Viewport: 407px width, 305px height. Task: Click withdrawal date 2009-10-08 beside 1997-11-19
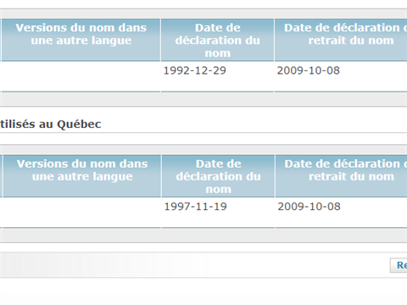309,207
